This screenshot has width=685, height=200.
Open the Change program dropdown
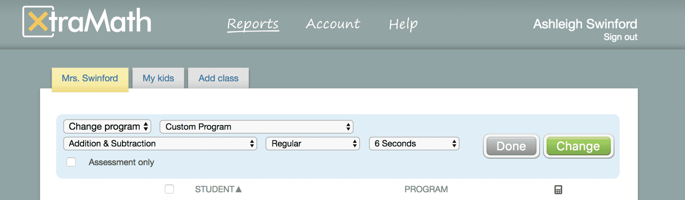tap(107, 127)
